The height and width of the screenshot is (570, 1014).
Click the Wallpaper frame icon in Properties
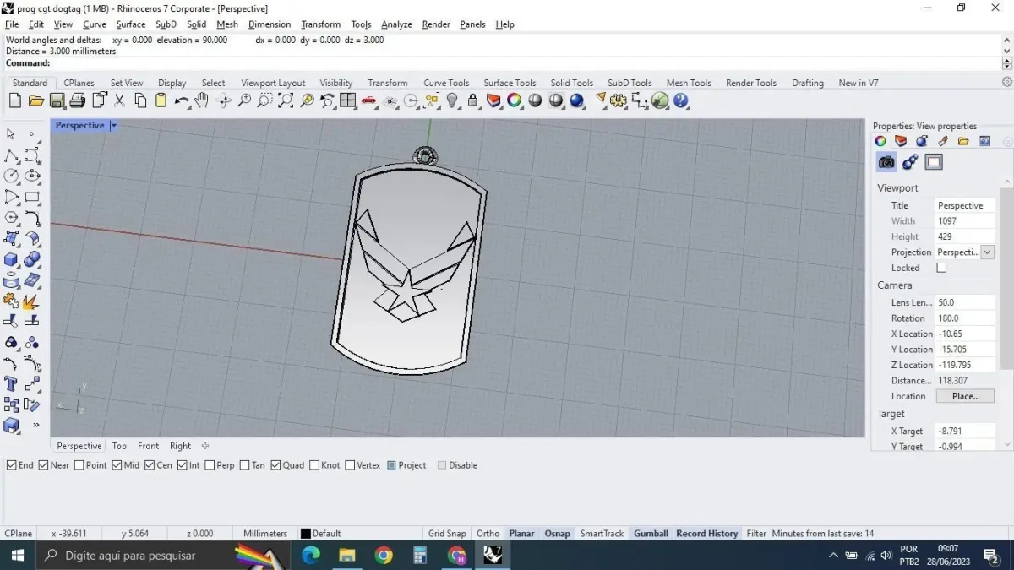tap(934, 162)
